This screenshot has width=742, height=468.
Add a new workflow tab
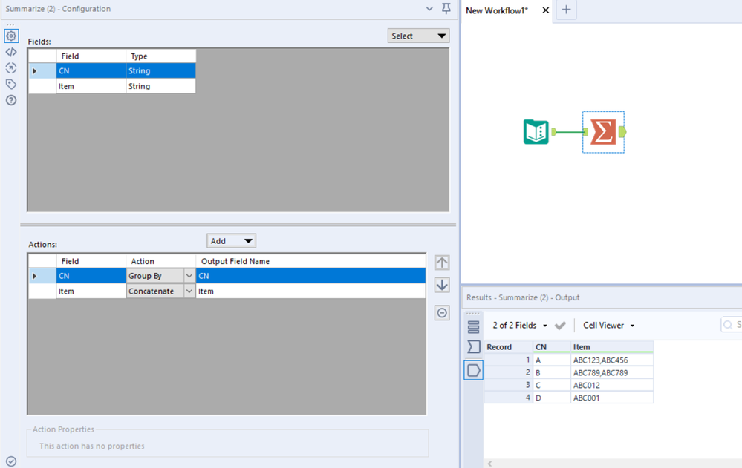click(x=567, y=10)
